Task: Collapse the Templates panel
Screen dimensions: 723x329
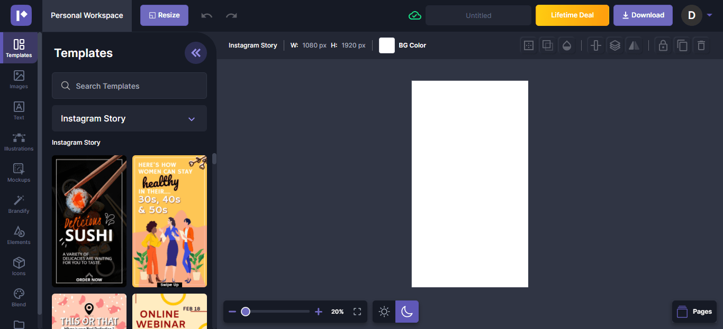Action: coord(196,53)
